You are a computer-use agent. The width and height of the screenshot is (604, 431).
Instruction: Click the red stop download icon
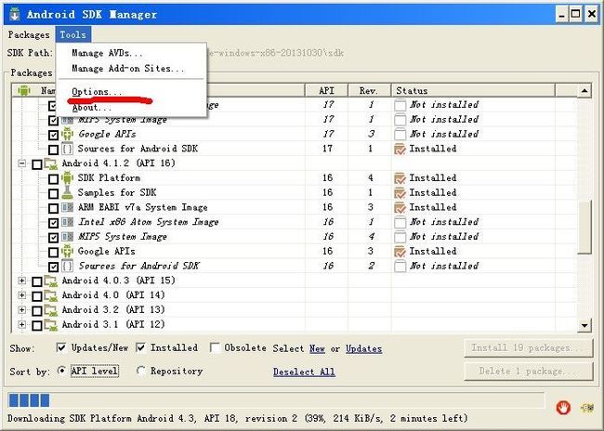tap(563, 408)
